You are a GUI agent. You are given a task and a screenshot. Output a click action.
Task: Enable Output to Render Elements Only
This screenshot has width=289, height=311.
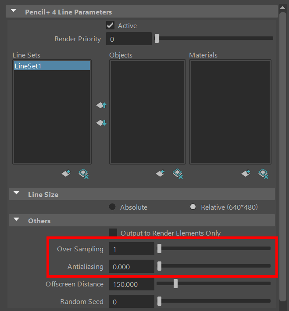click(113, 233)
